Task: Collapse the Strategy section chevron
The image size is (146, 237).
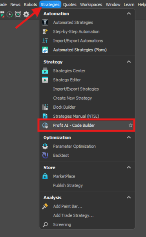Action: tap(129, 62)
